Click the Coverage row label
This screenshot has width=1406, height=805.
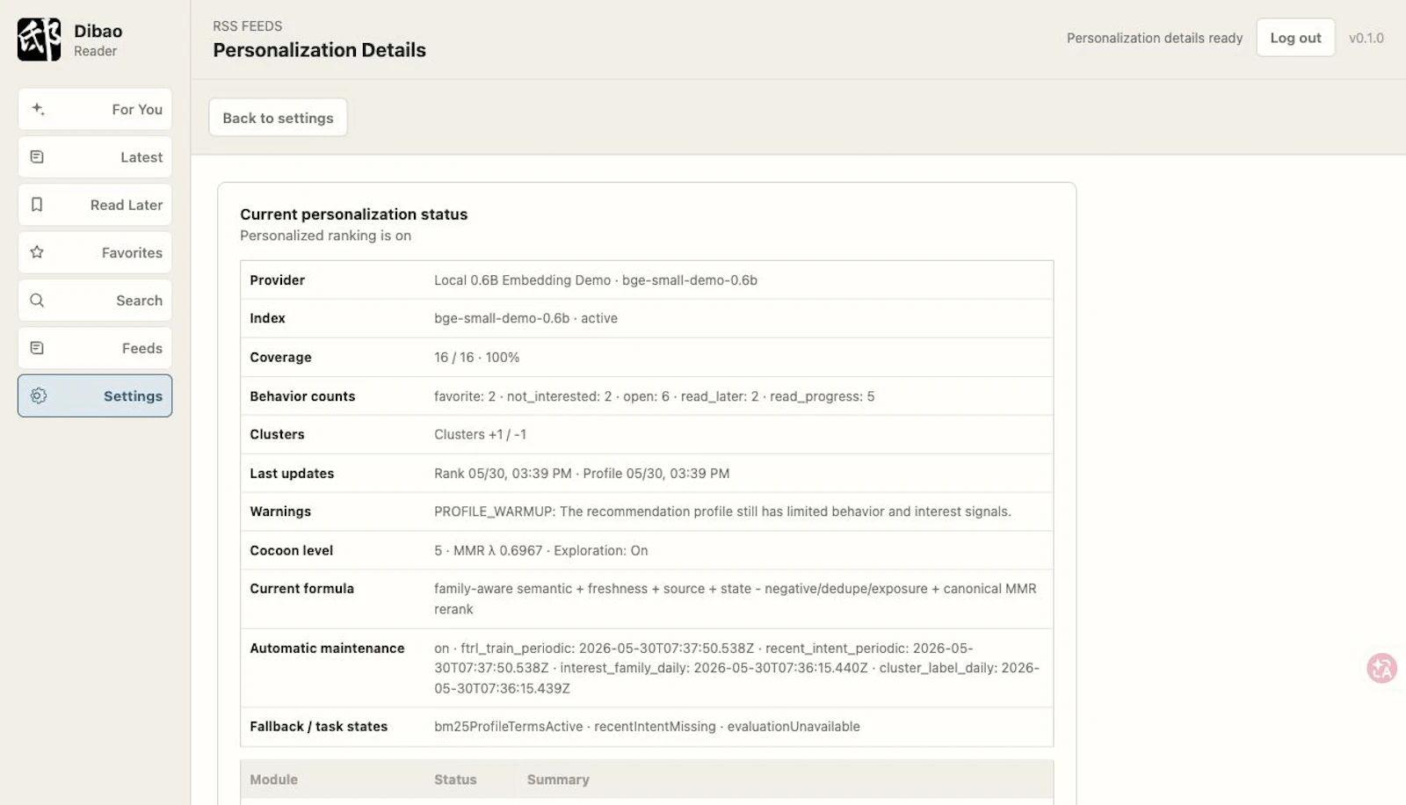pyautogui.click(x=280, y=357)
